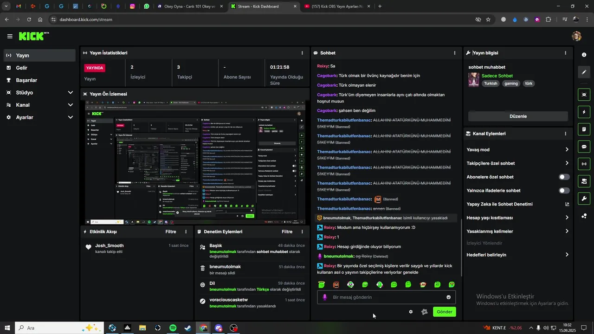Open Yayın İstatistikleri three-dot menu

point(302,53)
